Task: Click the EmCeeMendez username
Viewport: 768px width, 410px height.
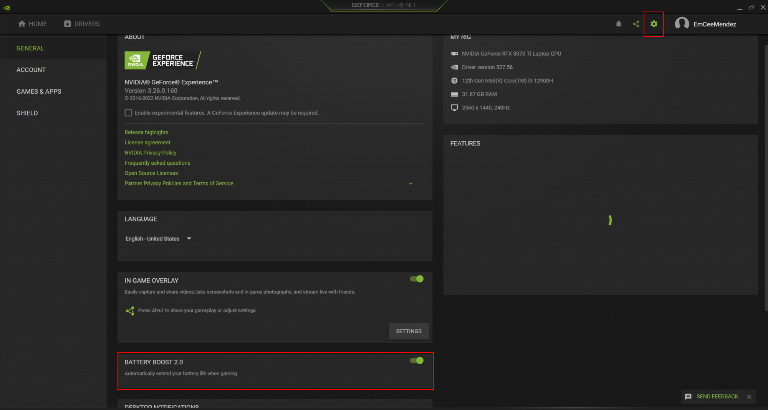Action: pyautogui.click(x=715, y=24)
